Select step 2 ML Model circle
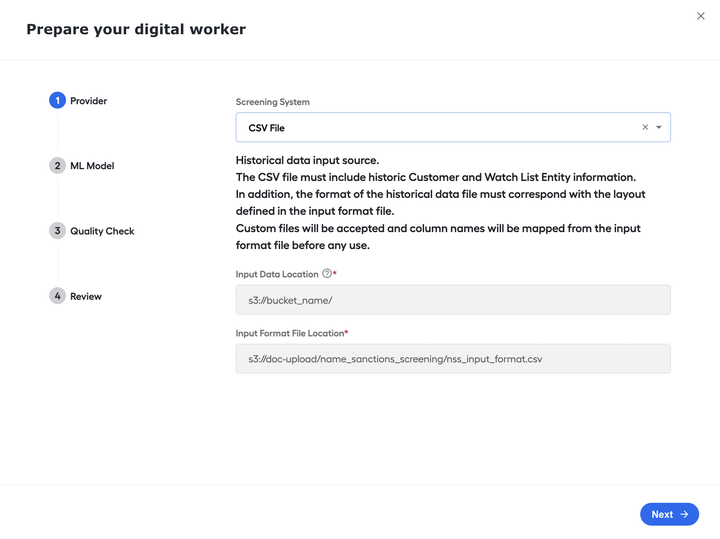Image resolution: width=720 pixels, height=539 pixels. [x=57, y=166]
